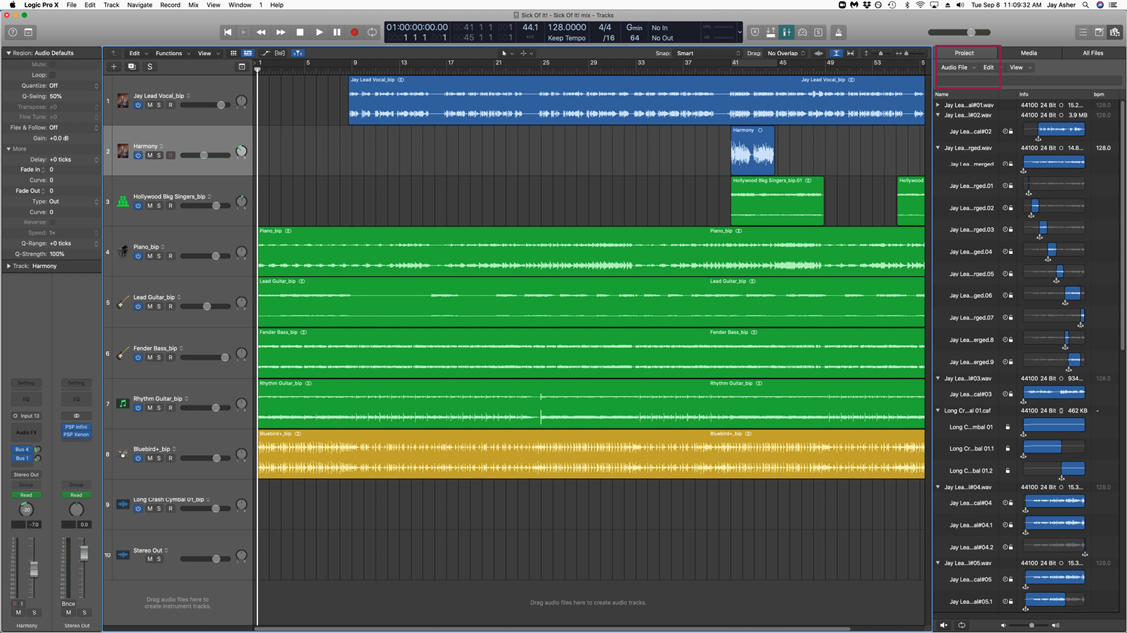Screen dimensions: 1127x633
Task: Toggle Cycle mode button in transport
Action: click(x=372, y=32)
